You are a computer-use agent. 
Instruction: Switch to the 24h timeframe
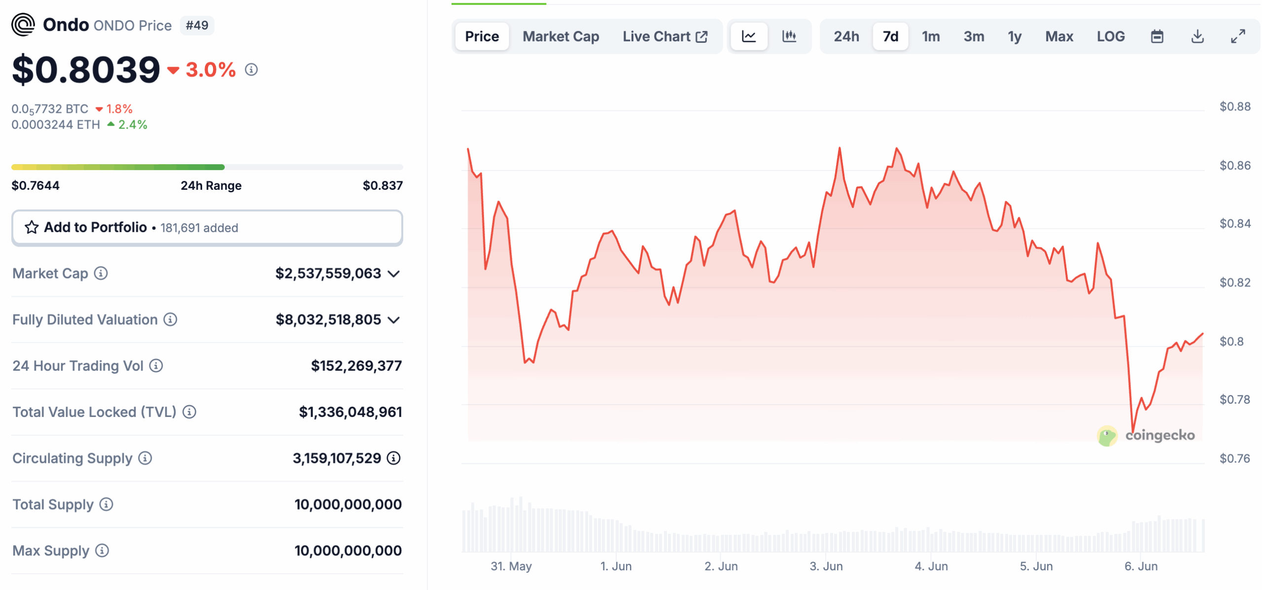846,36
